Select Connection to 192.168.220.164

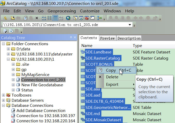click(x=46, y=121)
